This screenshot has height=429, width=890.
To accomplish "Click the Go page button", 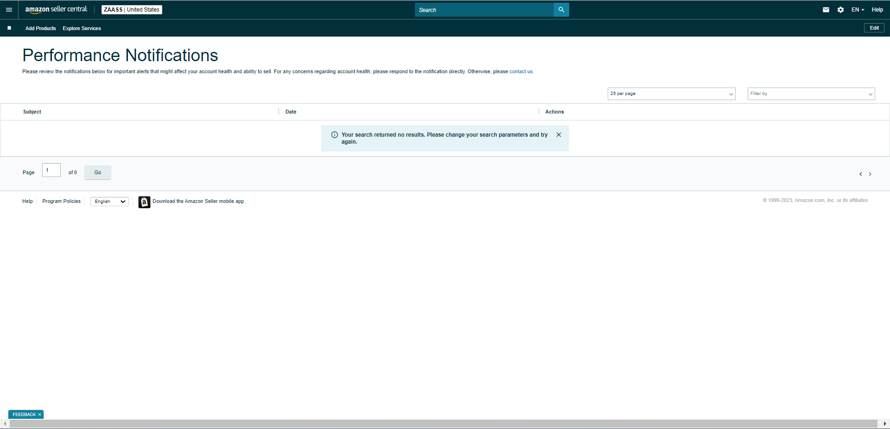I will pos(98,172).
